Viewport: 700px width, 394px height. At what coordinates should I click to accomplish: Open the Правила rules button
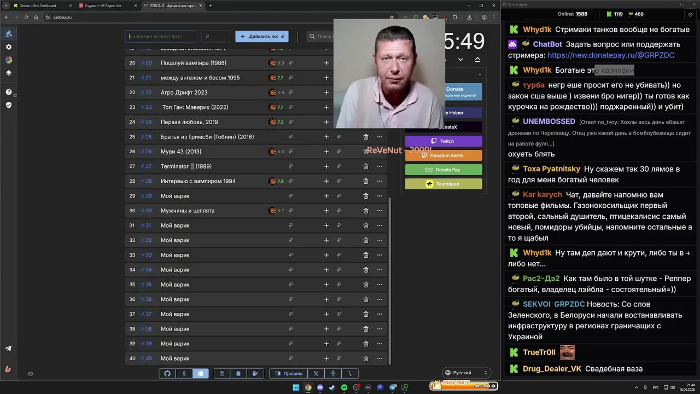click(x=288, y=373)
